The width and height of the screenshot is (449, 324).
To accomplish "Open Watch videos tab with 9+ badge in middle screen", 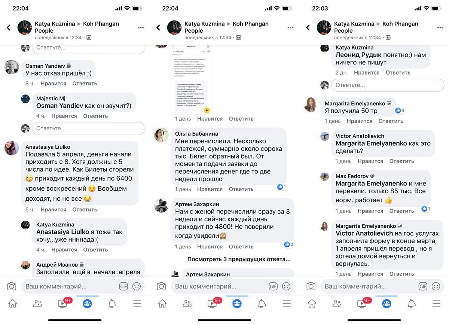I will [213, 303].
